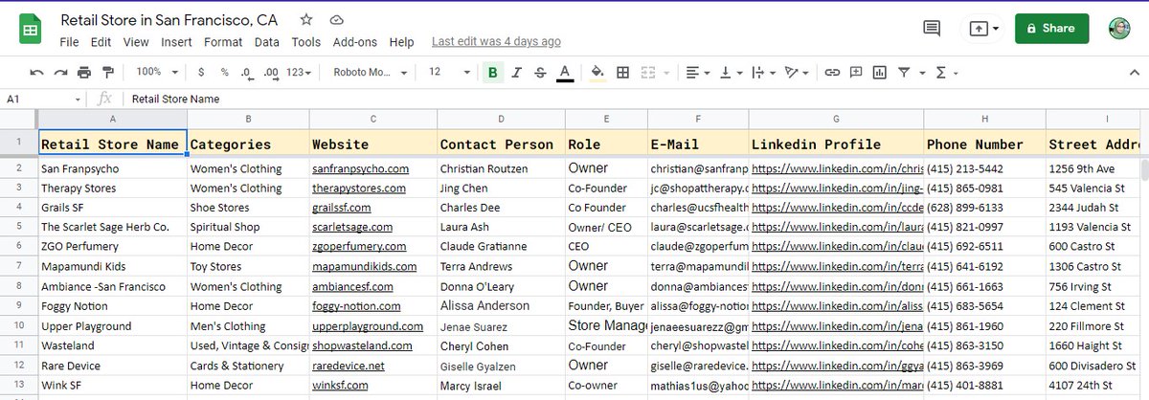Click the A1 name box
1149x400 pixels.
[38, 99]
